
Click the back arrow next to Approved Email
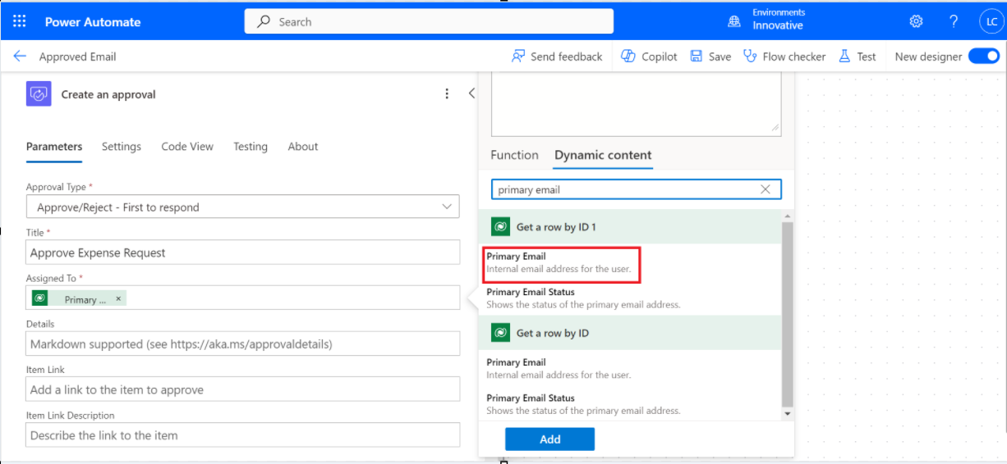pos(20,57)
